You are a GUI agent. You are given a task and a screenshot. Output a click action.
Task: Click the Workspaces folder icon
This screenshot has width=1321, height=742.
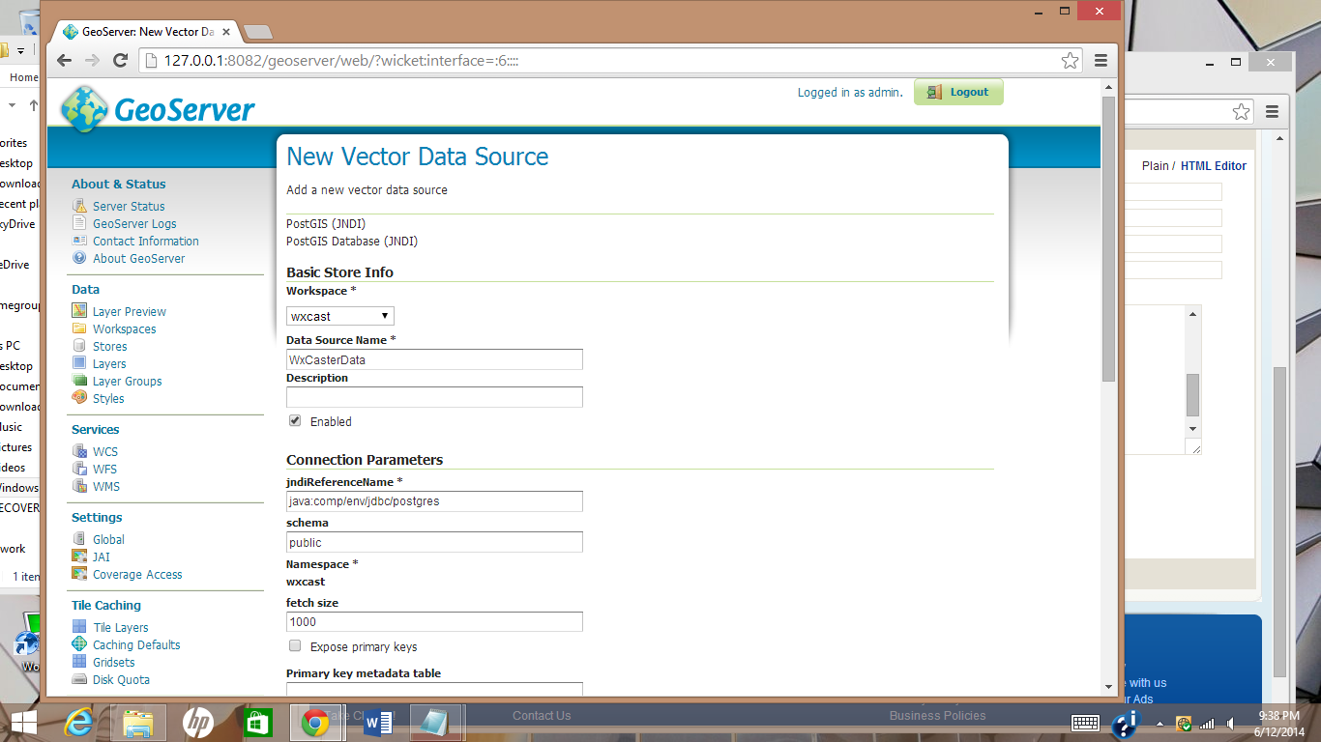(x=79, y=328)
